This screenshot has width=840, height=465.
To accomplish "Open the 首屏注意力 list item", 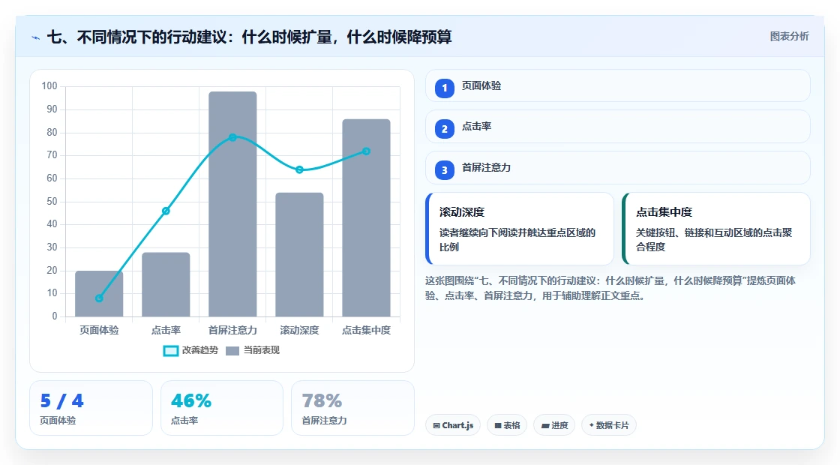I will [x=617, y=168].
